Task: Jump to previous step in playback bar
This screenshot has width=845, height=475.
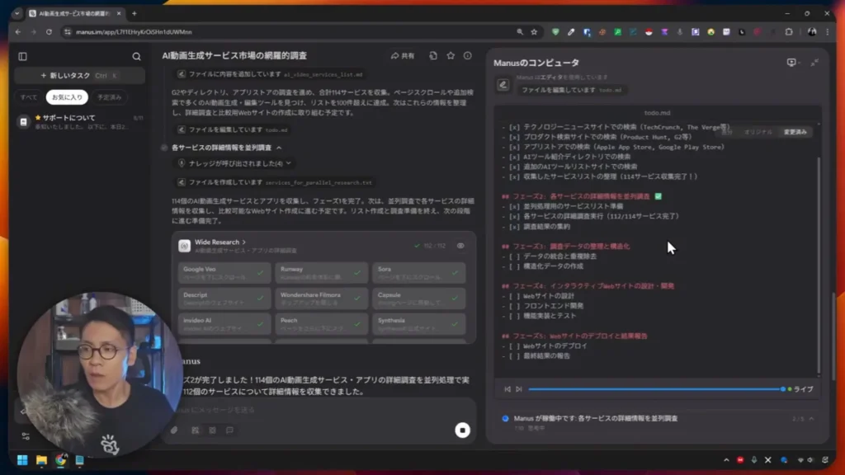Action: click(507, 389)
